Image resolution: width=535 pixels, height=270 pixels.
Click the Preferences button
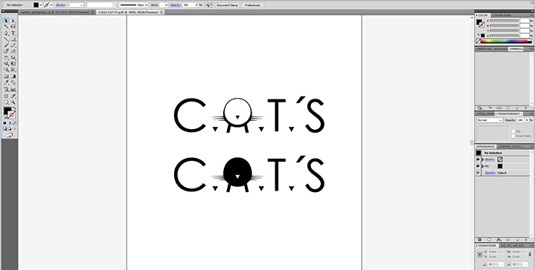pyautogui.click(x=252, y=5)
